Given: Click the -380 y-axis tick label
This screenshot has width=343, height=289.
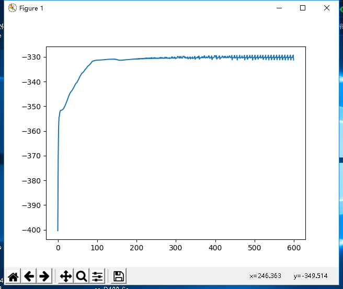Looking at the screenshot, I should tap(31, 181).
